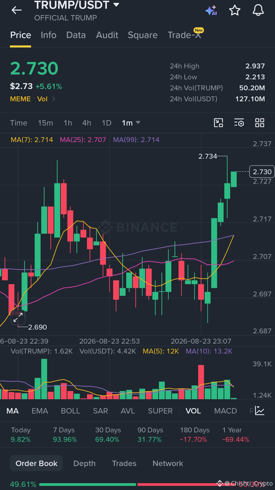Switch to the Trades tab
The height and width of the screenshot is (490, 275).
pos(124,463)
